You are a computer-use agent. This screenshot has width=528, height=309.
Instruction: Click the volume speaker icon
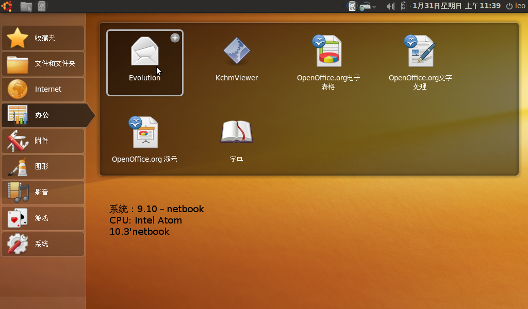tap(390, 6)
